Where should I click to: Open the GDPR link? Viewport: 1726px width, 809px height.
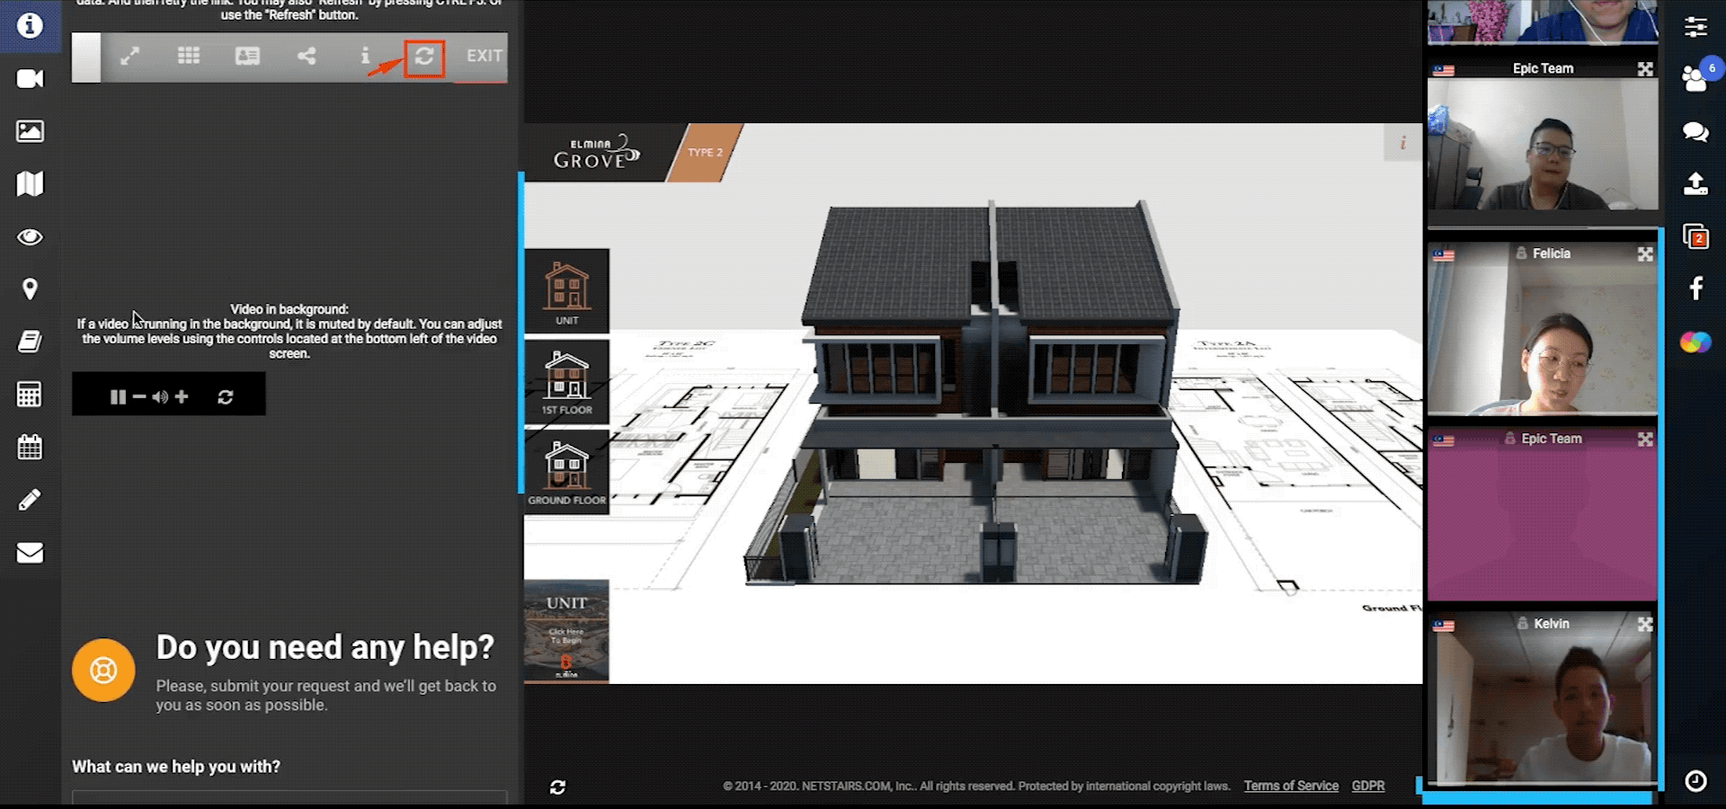1367,786
